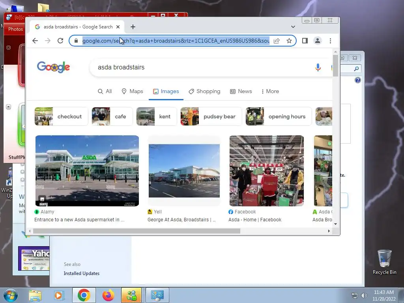Click the help icon in background window
The image size is (404, 303).
[357, 80]
